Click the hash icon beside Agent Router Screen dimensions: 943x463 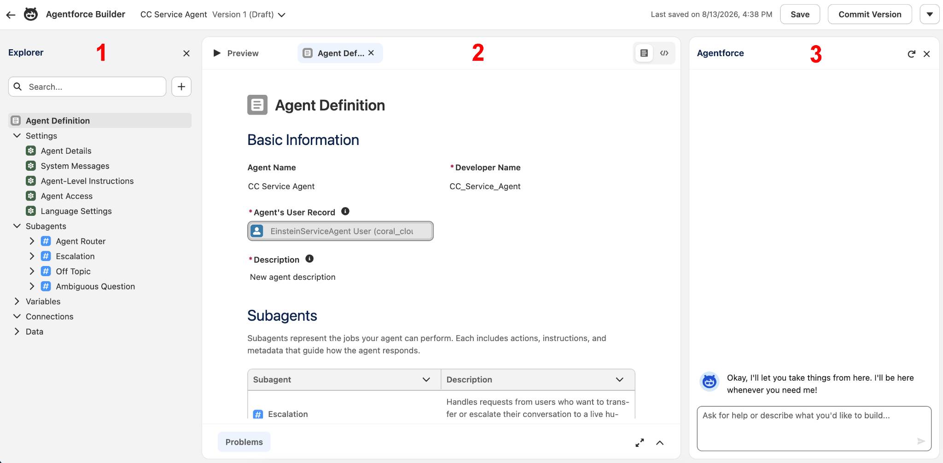(x=46, y=241)
